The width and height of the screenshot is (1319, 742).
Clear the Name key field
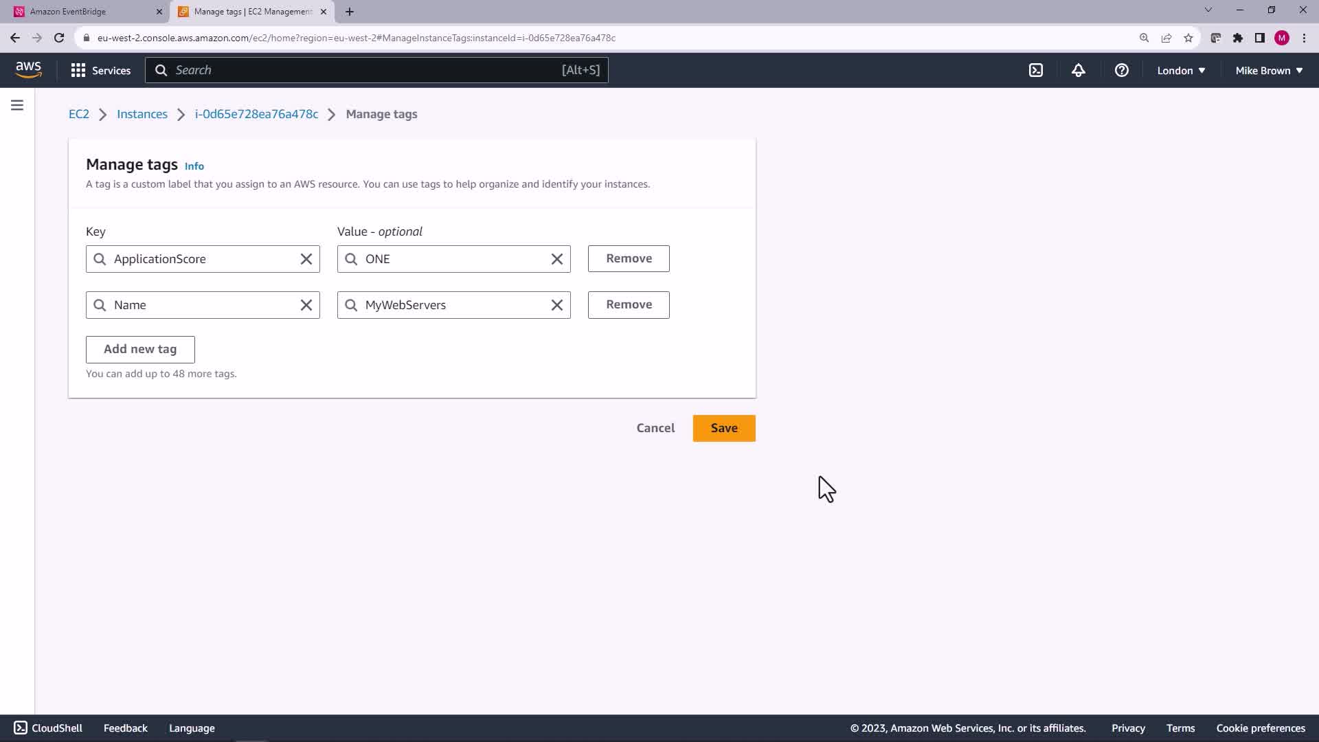tap(306, 305)
